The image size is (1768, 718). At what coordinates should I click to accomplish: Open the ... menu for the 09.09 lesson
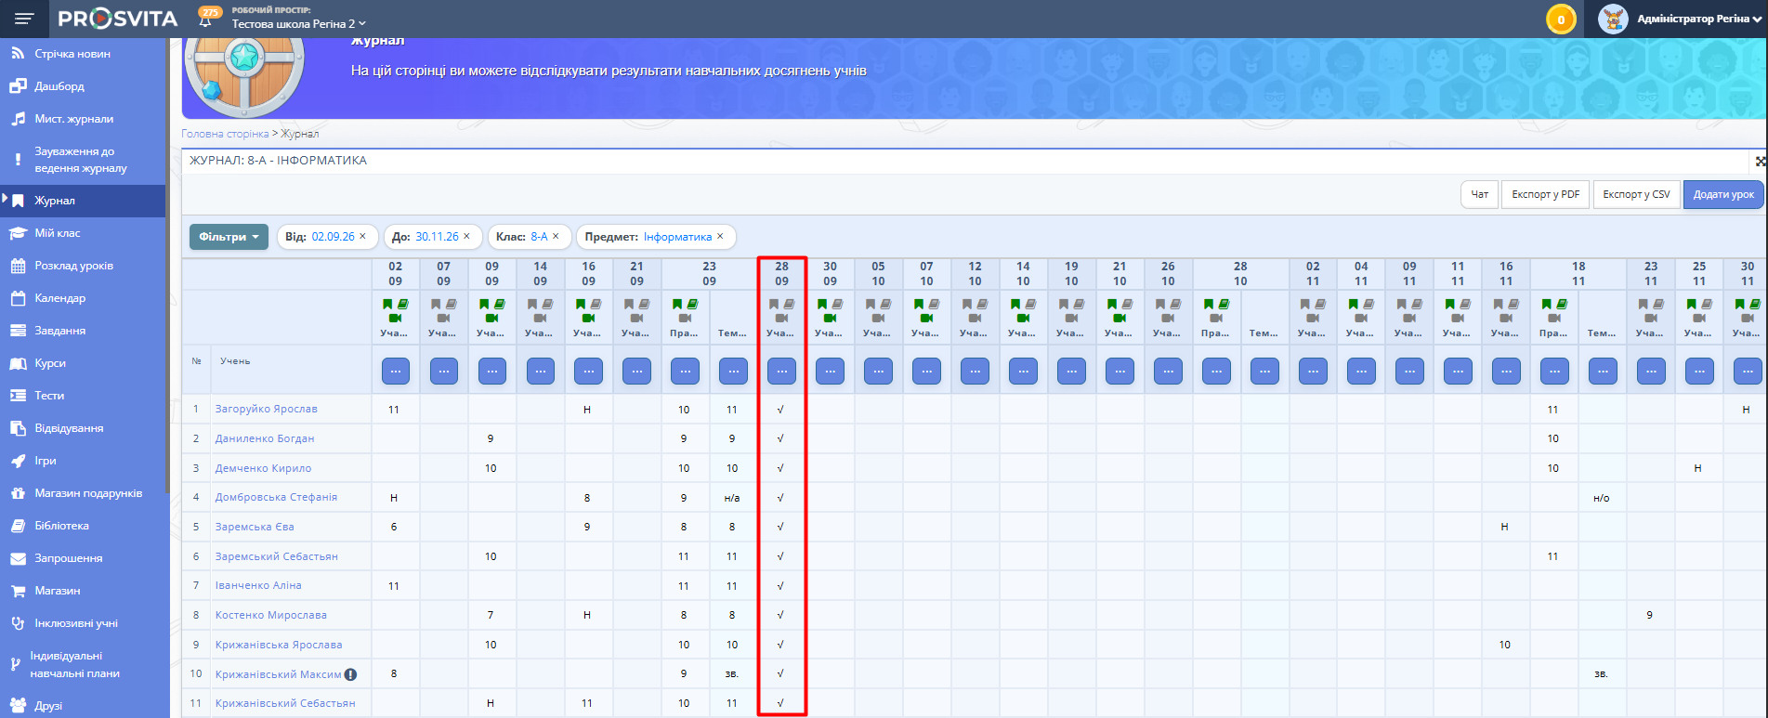coord(492,372)
